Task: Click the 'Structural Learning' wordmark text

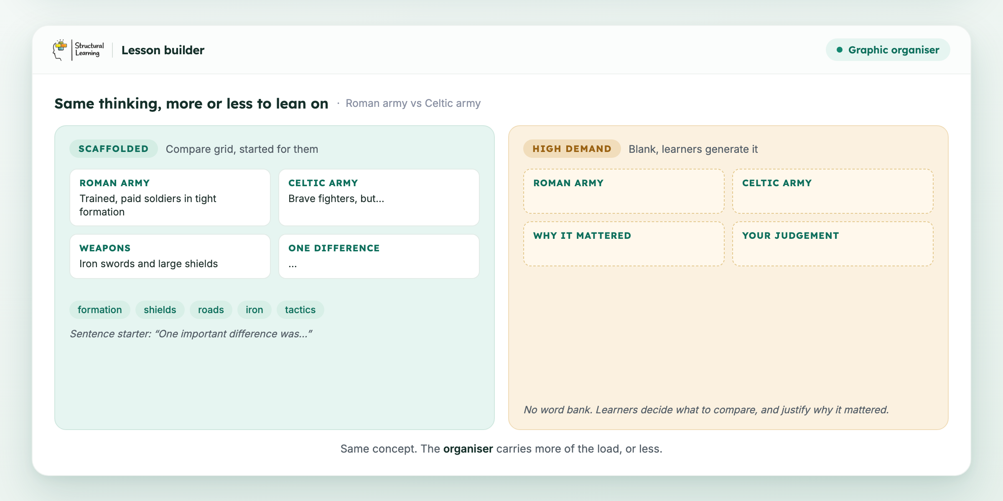Action: point(89,50)
